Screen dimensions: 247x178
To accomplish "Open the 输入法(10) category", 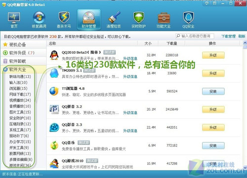I will pos(18,82).
